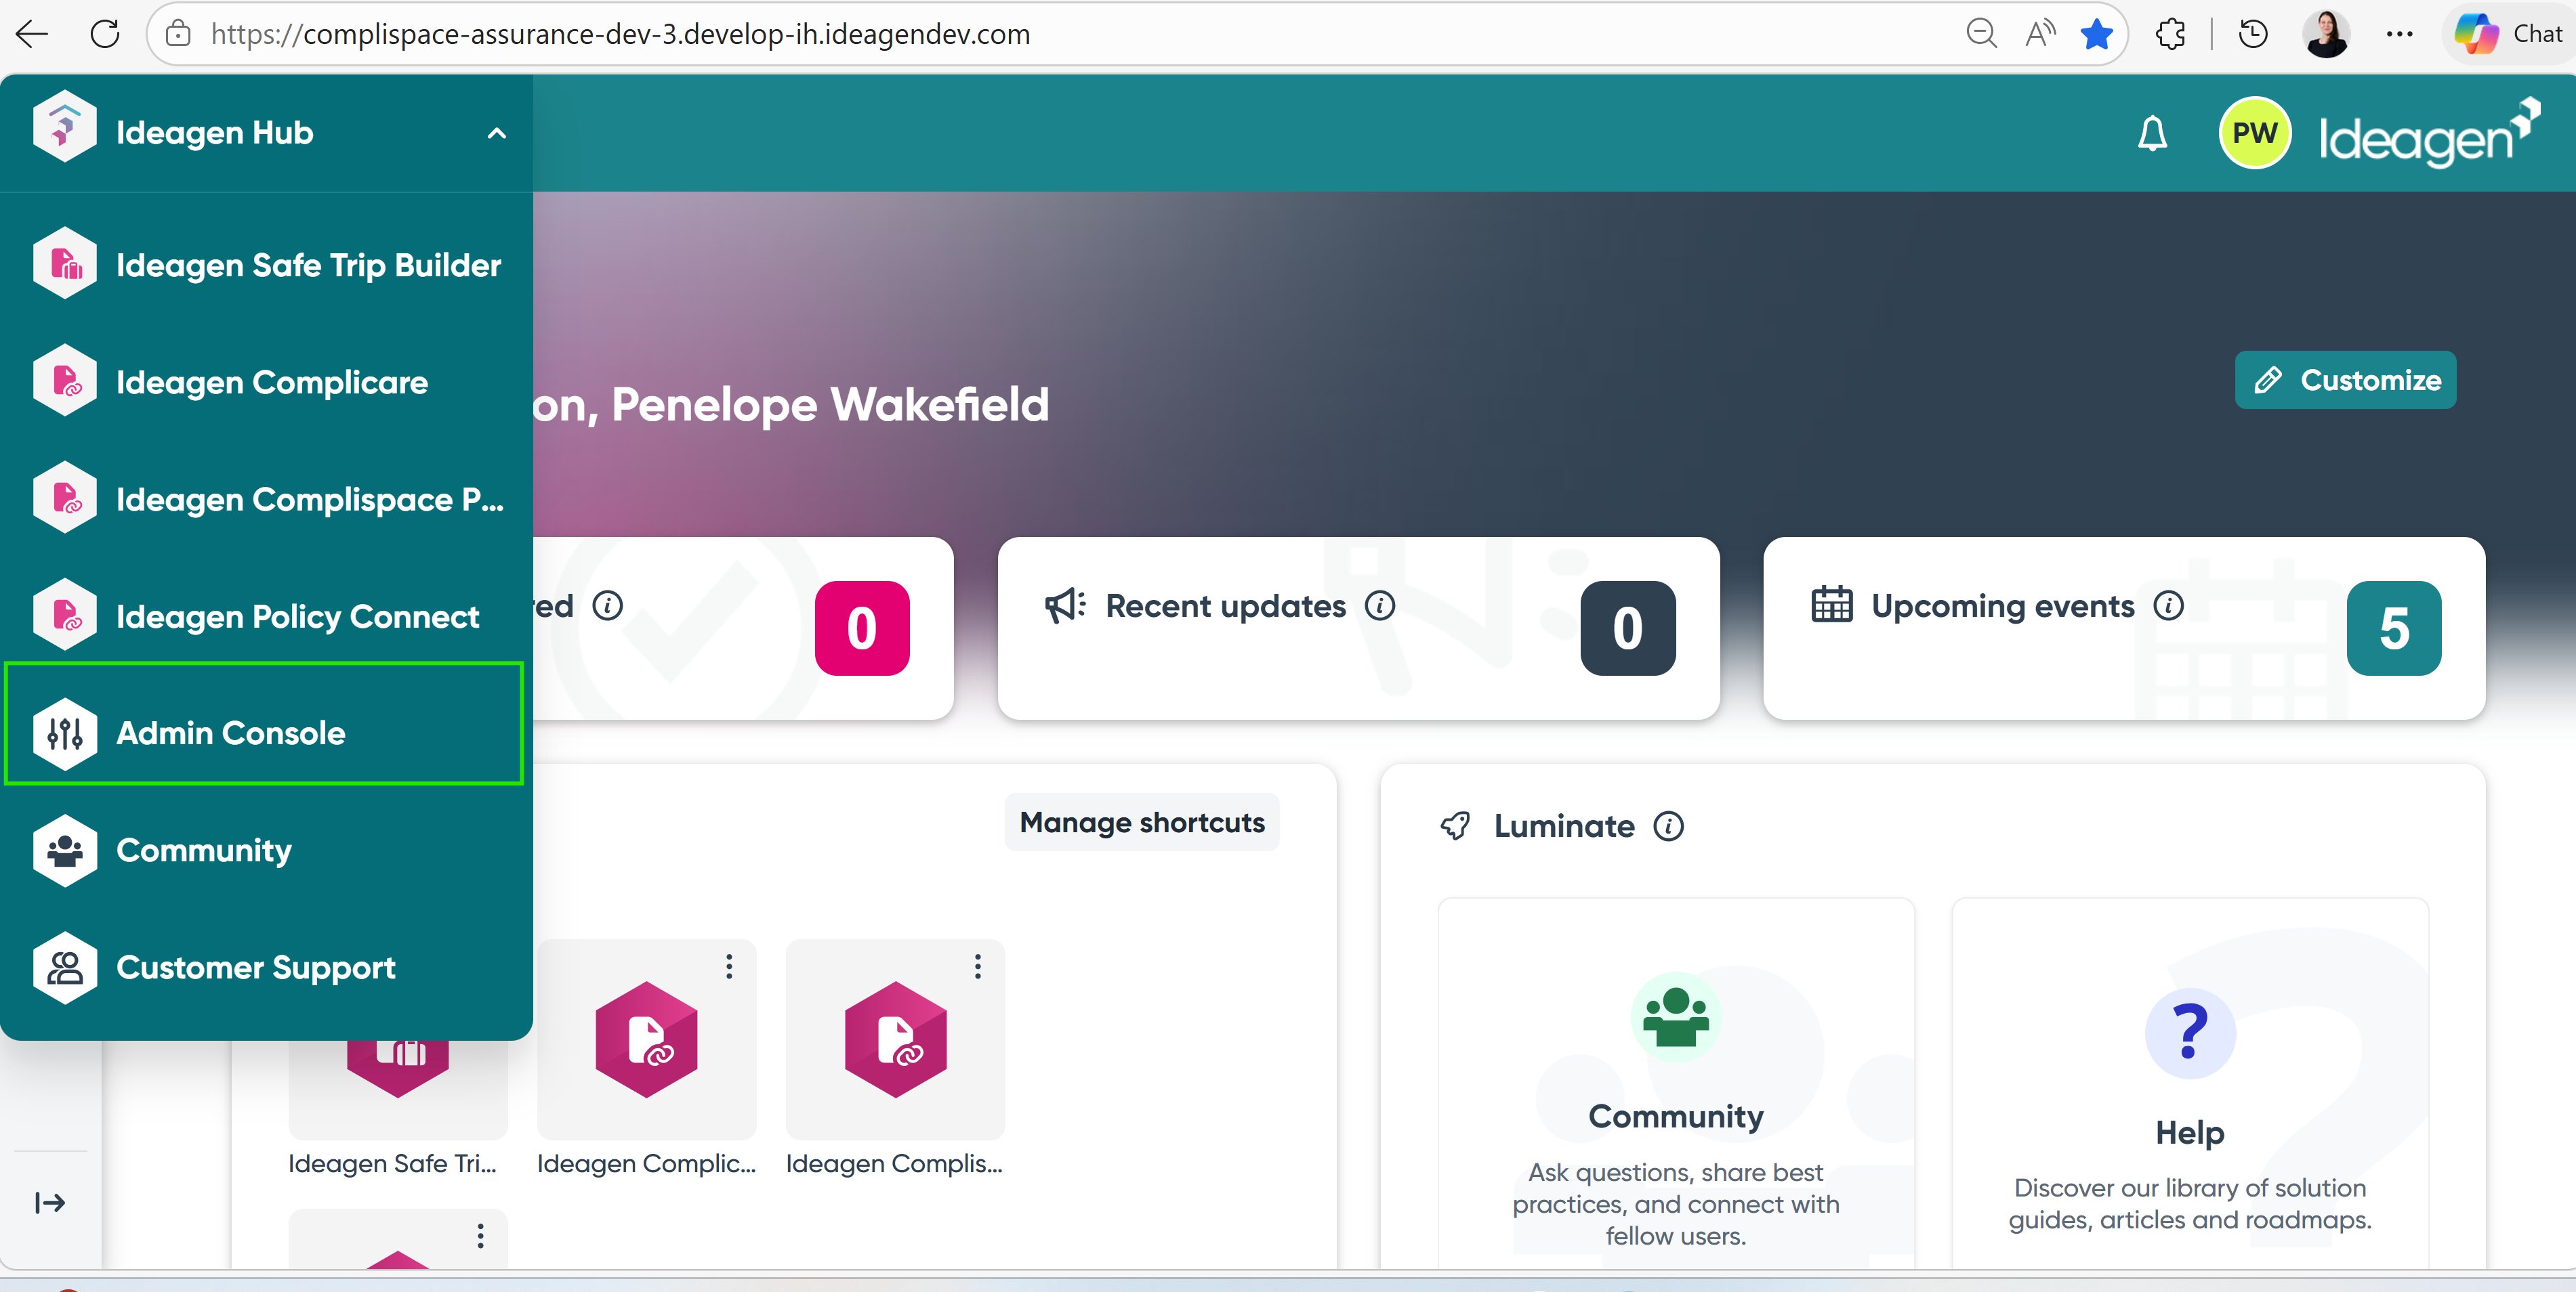
Task: Open Ideagen Safe Trip Builder menu item
Action: [x=266, y=265]
